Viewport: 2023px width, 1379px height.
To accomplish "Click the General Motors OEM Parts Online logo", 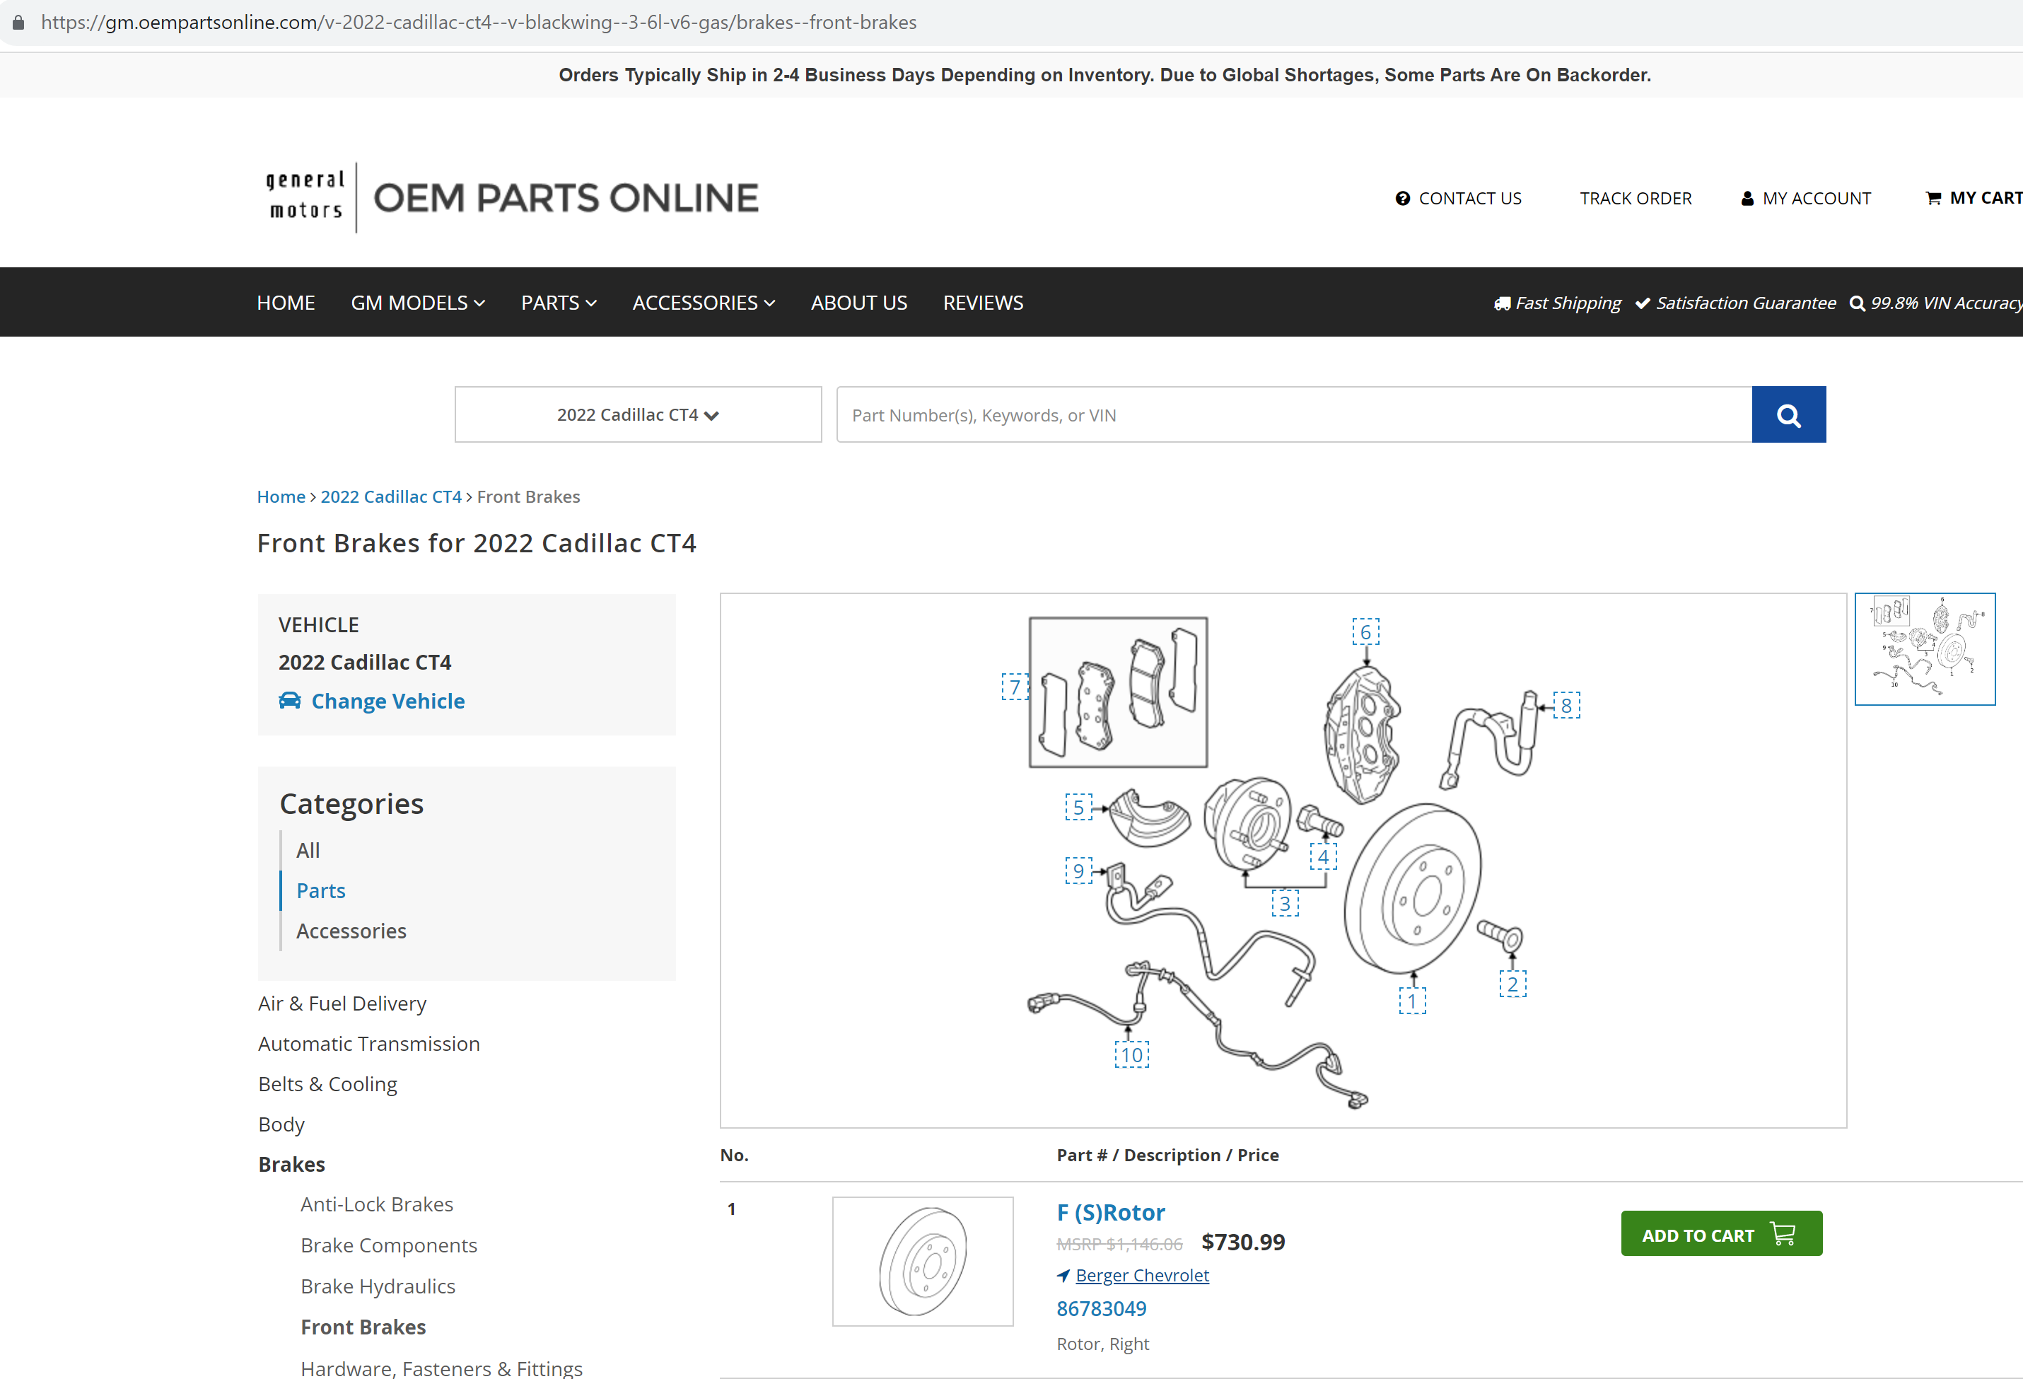I will point(512,197).
